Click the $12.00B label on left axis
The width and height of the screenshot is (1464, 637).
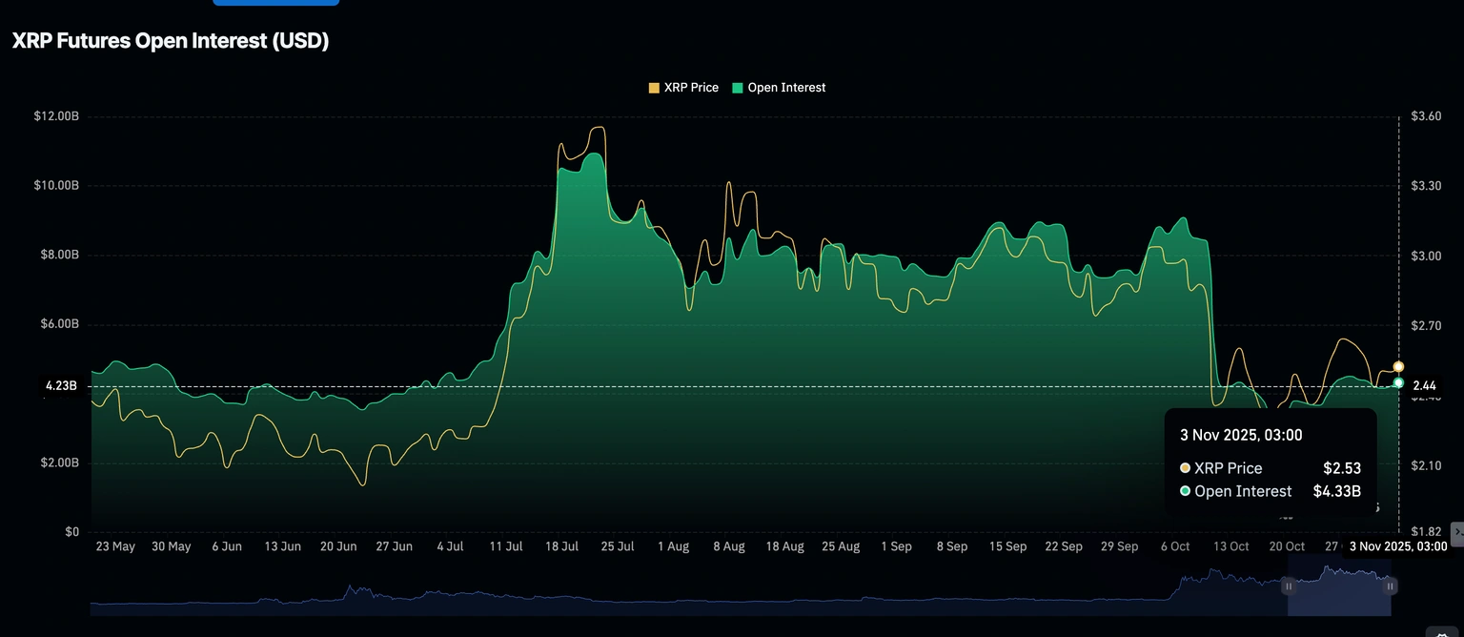[x=56, y=116]
